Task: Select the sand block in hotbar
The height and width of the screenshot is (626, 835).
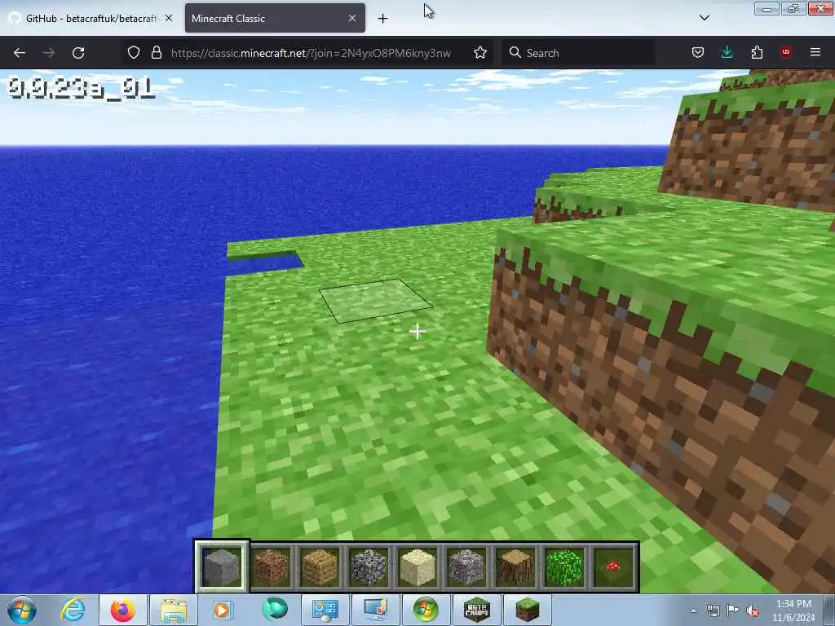Action: tap(417, 567)
